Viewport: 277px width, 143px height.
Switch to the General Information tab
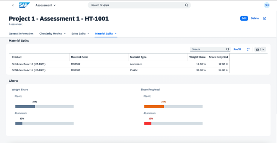[21, 34]
